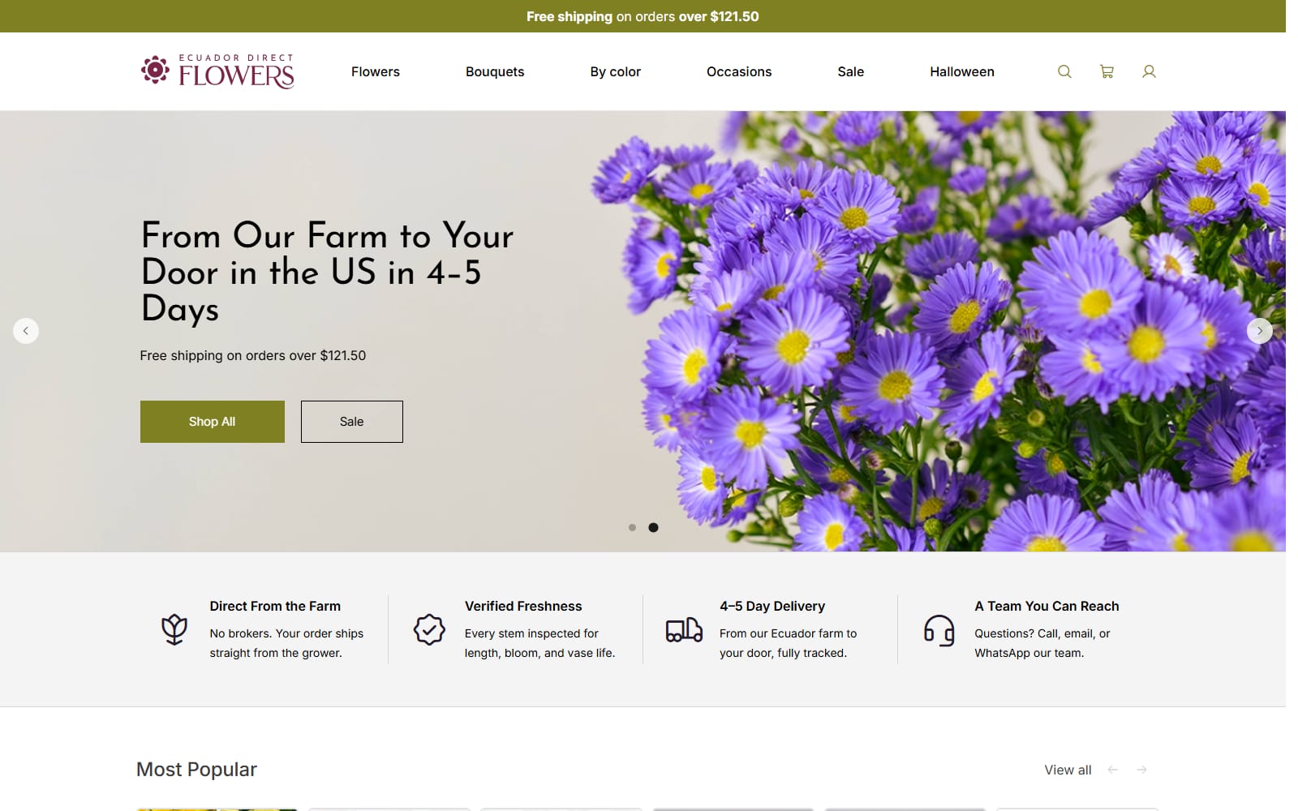Go to next hero slide arrow

coord(1259,331)
